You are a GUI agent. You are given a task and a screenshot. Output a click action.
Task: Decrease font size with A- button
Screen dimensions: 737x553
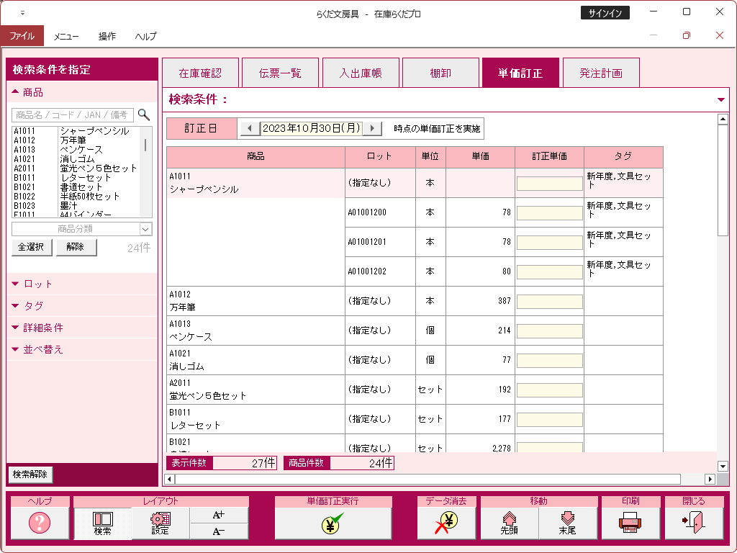[x=219, y=531]
